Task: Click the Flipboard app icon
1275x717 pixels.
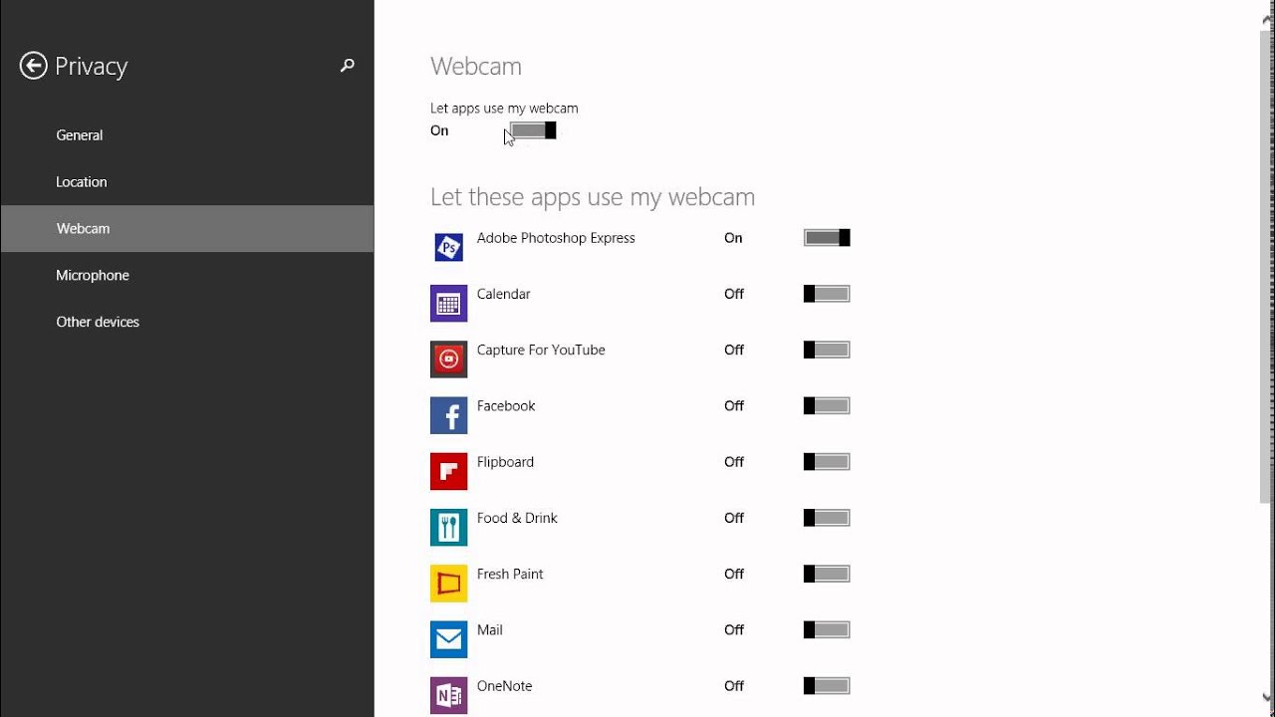Action: coord(448,471)
